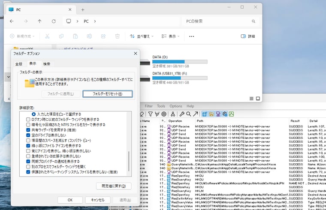Click OK in folder options dialog
Viewport: 326px width, 210px height.
point(70,200)
